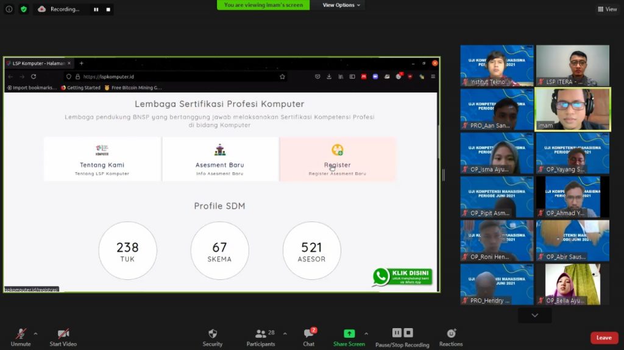The image size is (624, 350).
Task: Open the browser downloads icon
Action: [x=328, y=76]
